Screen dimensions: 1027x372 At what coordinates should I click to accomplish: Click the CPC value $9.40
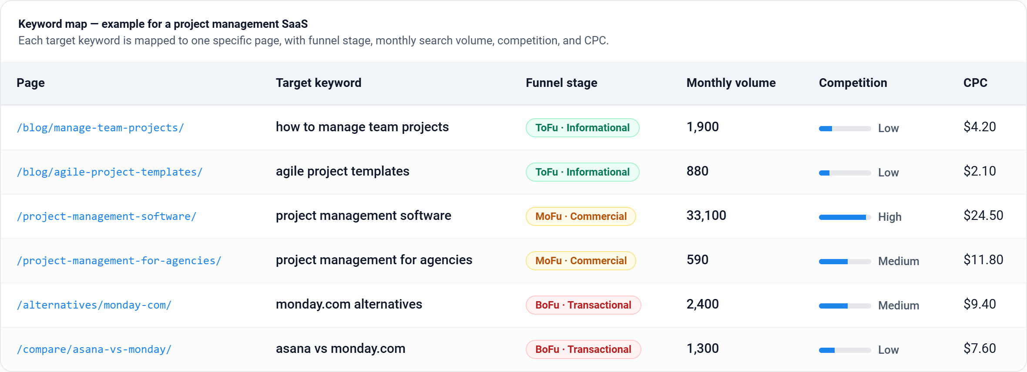(980, 304)
